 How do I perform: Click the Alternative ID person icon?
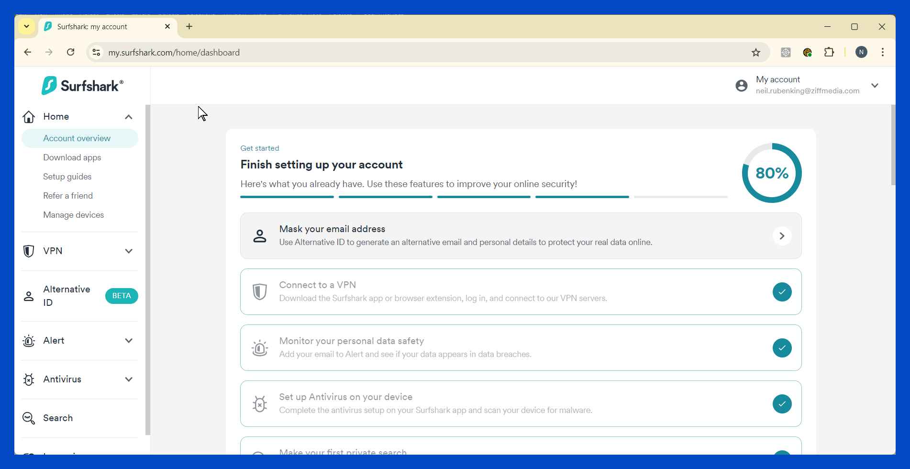pyautogui.click(x=29, y=296)
